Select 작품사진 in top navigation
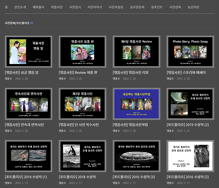Screen dimensions: 219x188 pyautogui.click(x=57, y=7)
